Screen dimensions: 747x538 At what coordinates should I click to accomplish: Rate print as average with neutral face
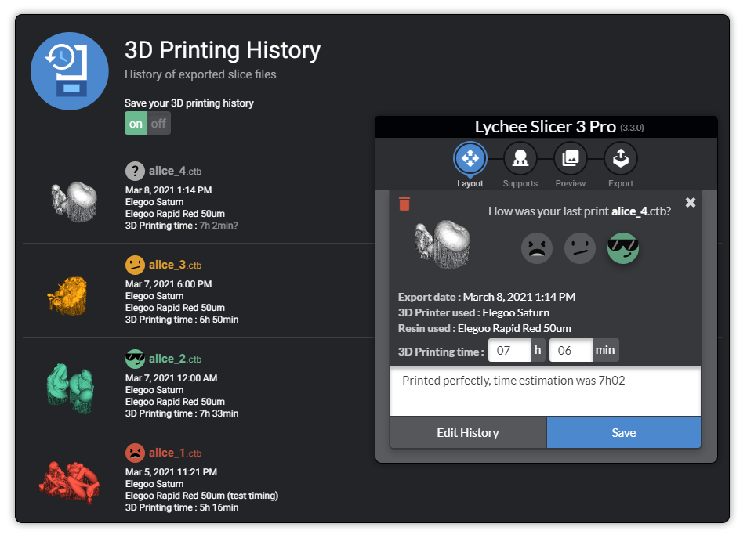coord(580,248)
